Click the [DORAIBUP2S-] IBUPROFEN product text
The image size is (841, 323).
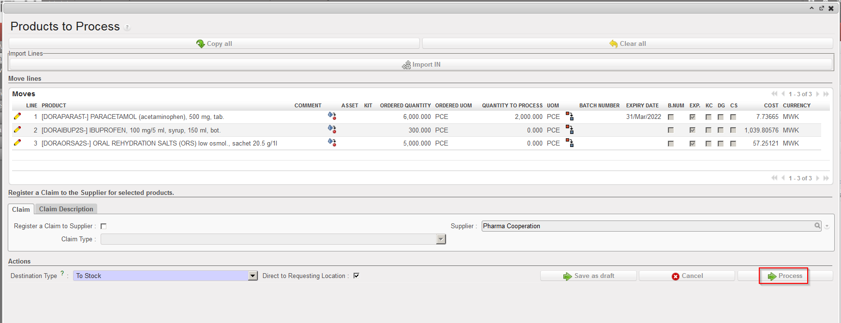131,130
